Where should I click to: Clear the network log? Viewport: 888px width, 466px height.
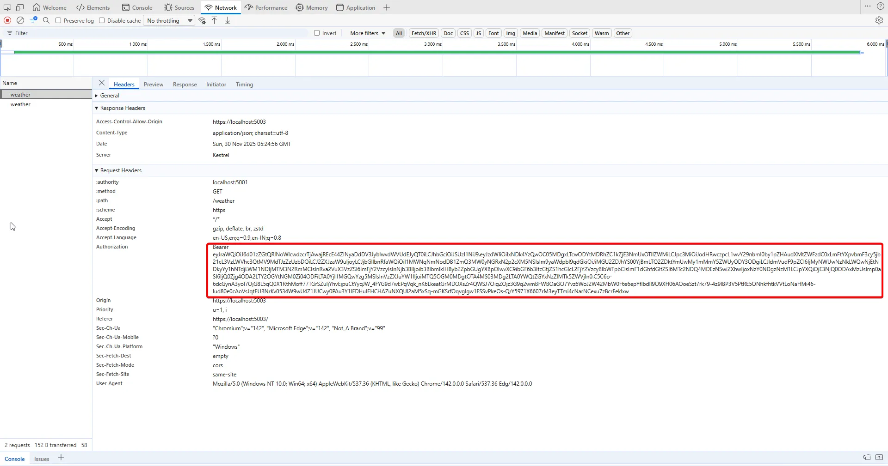click(x=20, y=20)
